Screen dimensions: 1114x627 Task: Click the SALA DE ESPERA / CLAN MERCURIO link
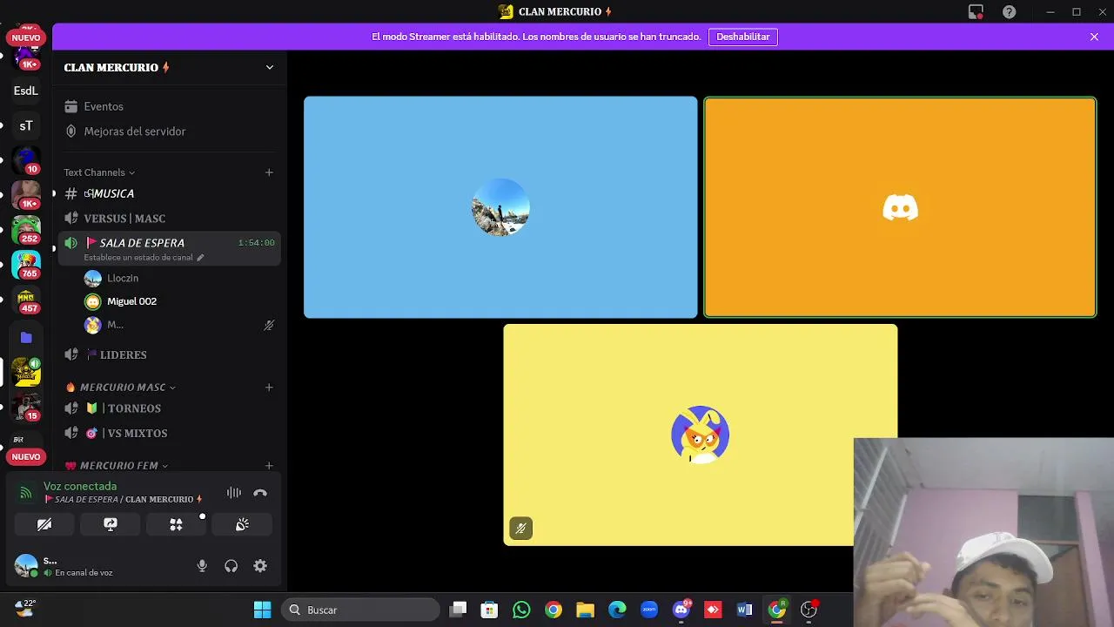tap(124, 500)
